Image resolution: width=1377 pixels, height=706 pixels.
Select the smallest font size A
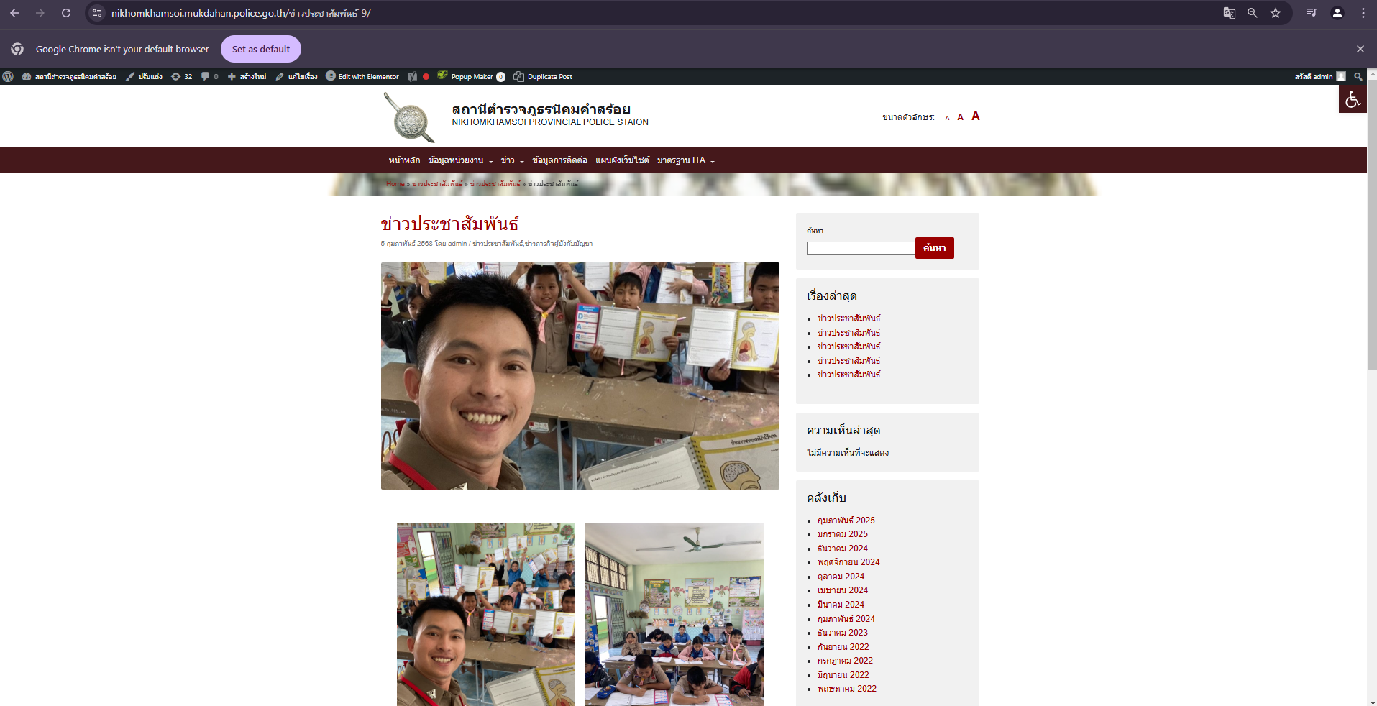point(947,118)
